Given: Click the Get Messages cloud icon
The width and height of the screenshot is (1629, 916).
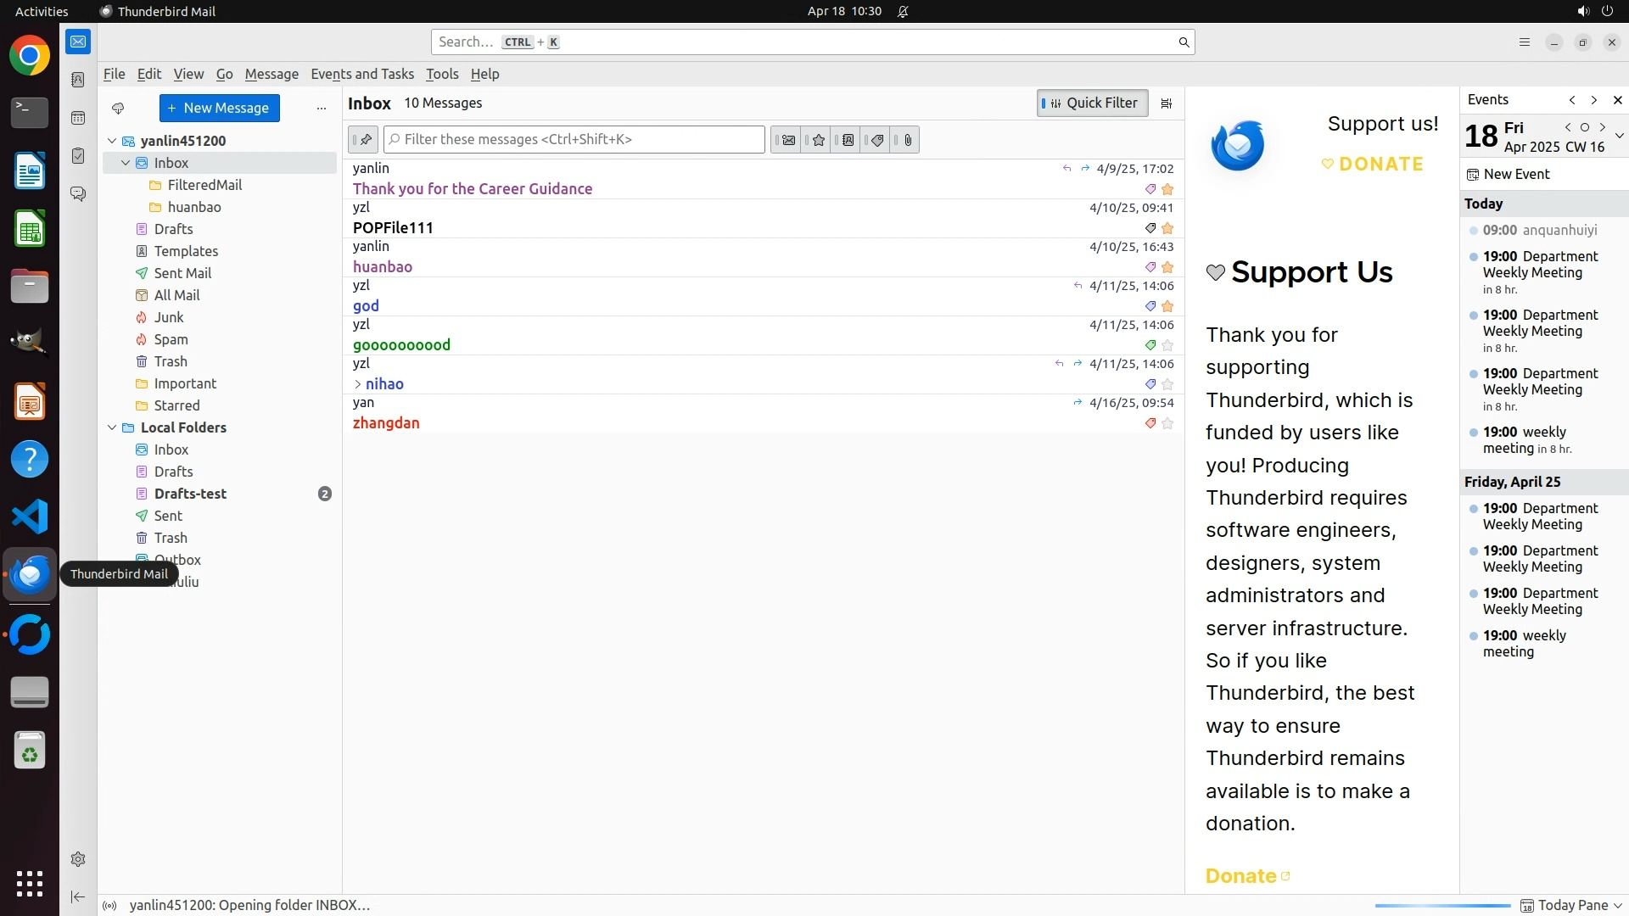Looking at the screenshot, I should (x=118, y=108).
